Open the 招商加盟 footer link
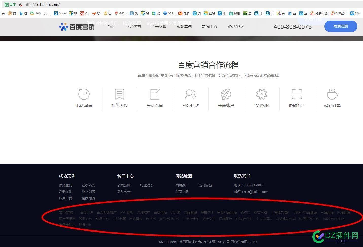The image size is (363, 247). tap(88, 198)
